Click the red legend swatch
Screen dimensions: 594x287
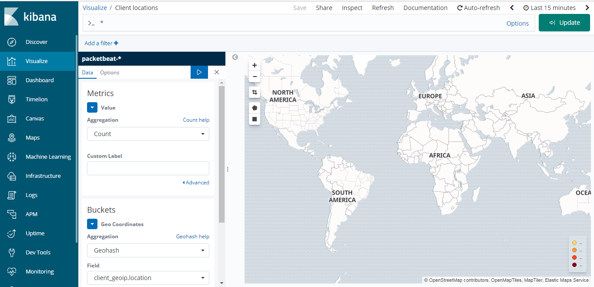(x=574, y=257)
